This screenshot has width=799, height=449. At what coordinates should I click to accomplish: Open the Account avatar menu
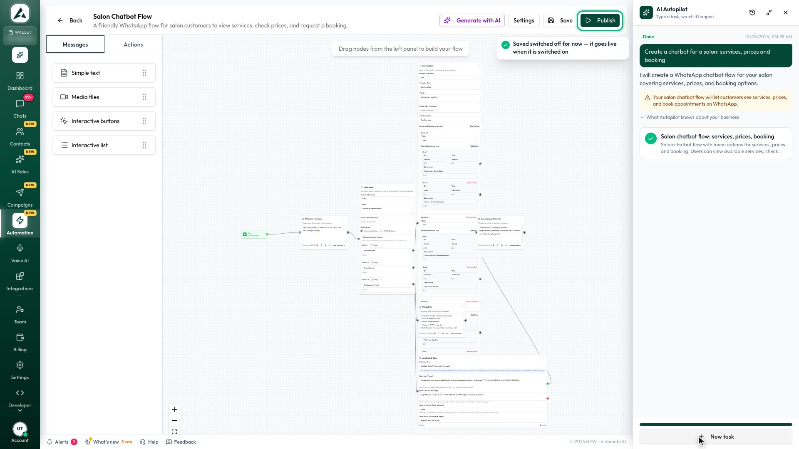pyautogui.click(x=20, y=432)
